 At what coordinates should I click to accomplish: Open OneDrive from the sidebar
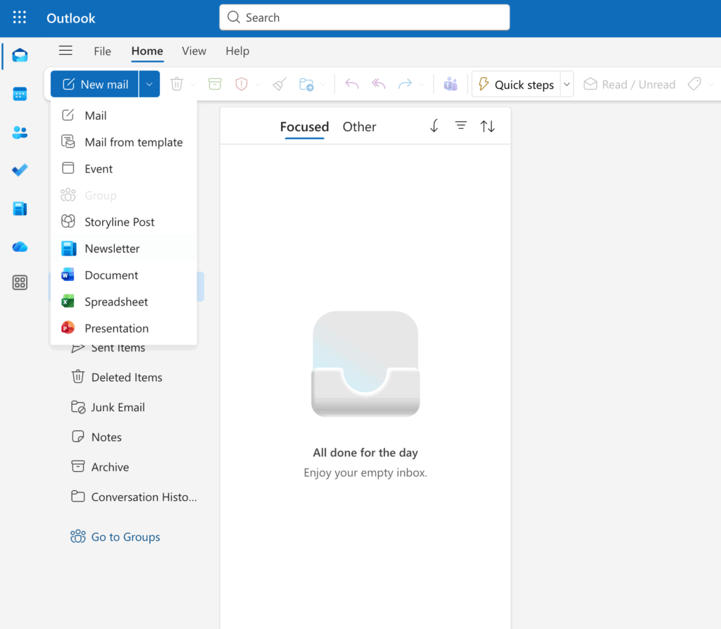[x=19, y=247]
